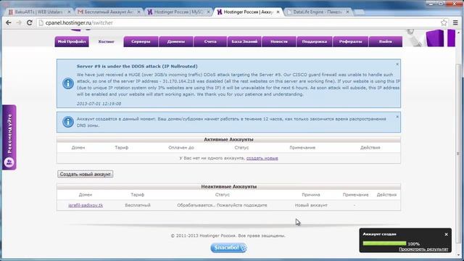Close the Аккаунт создан popup

click(x=447, y=234)
